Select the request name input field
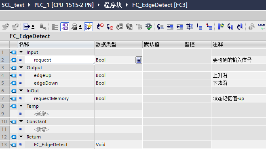The width and height of the screenshot is (266, 149). coord(59,60)
